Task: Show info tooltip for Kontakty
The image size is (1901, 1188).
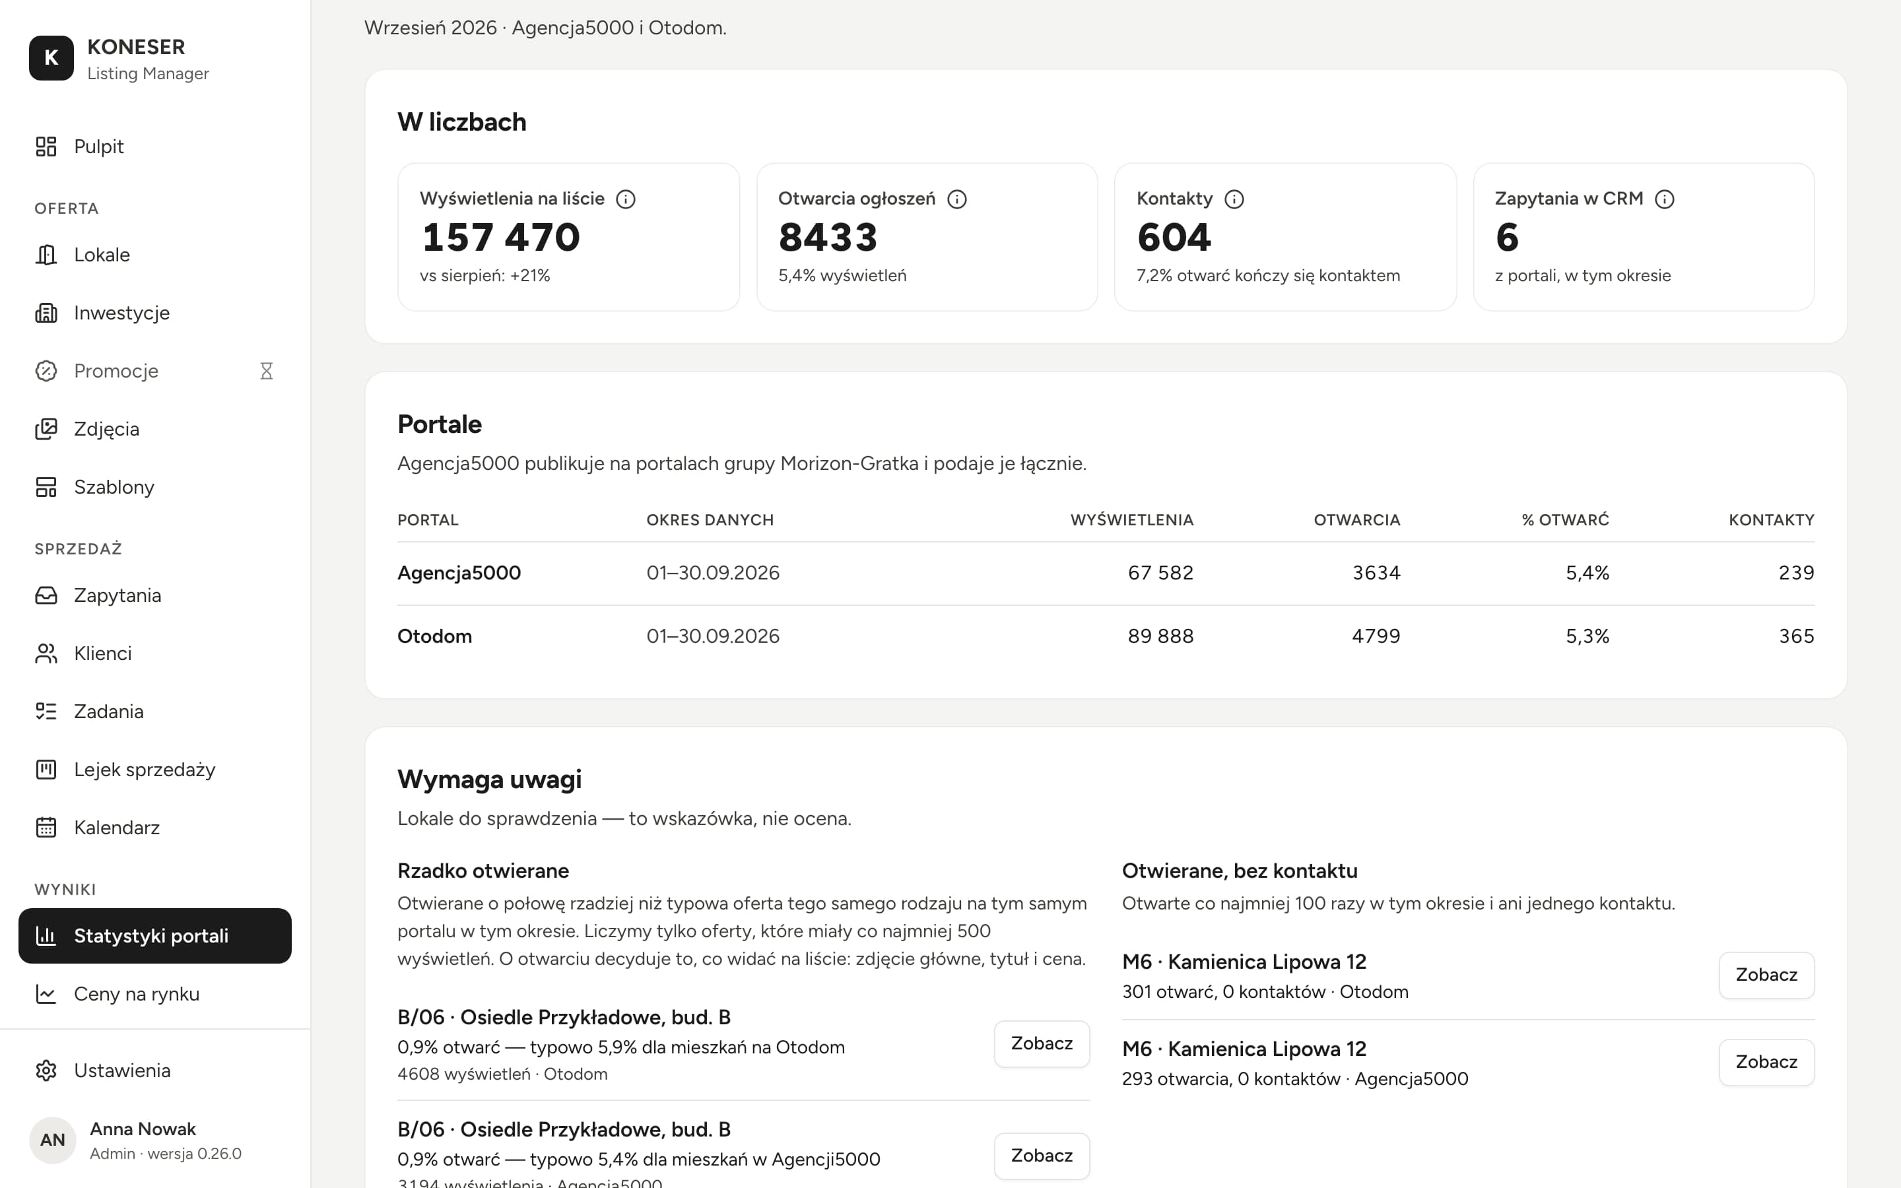Action: [x=1234, y=199]
